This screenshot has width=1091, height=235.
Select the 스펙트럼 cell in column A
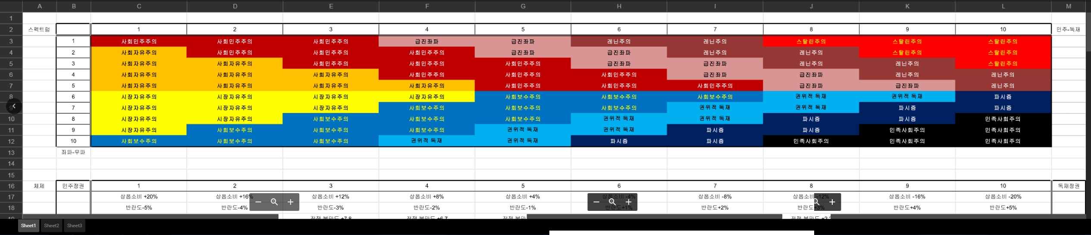[39, 29]
